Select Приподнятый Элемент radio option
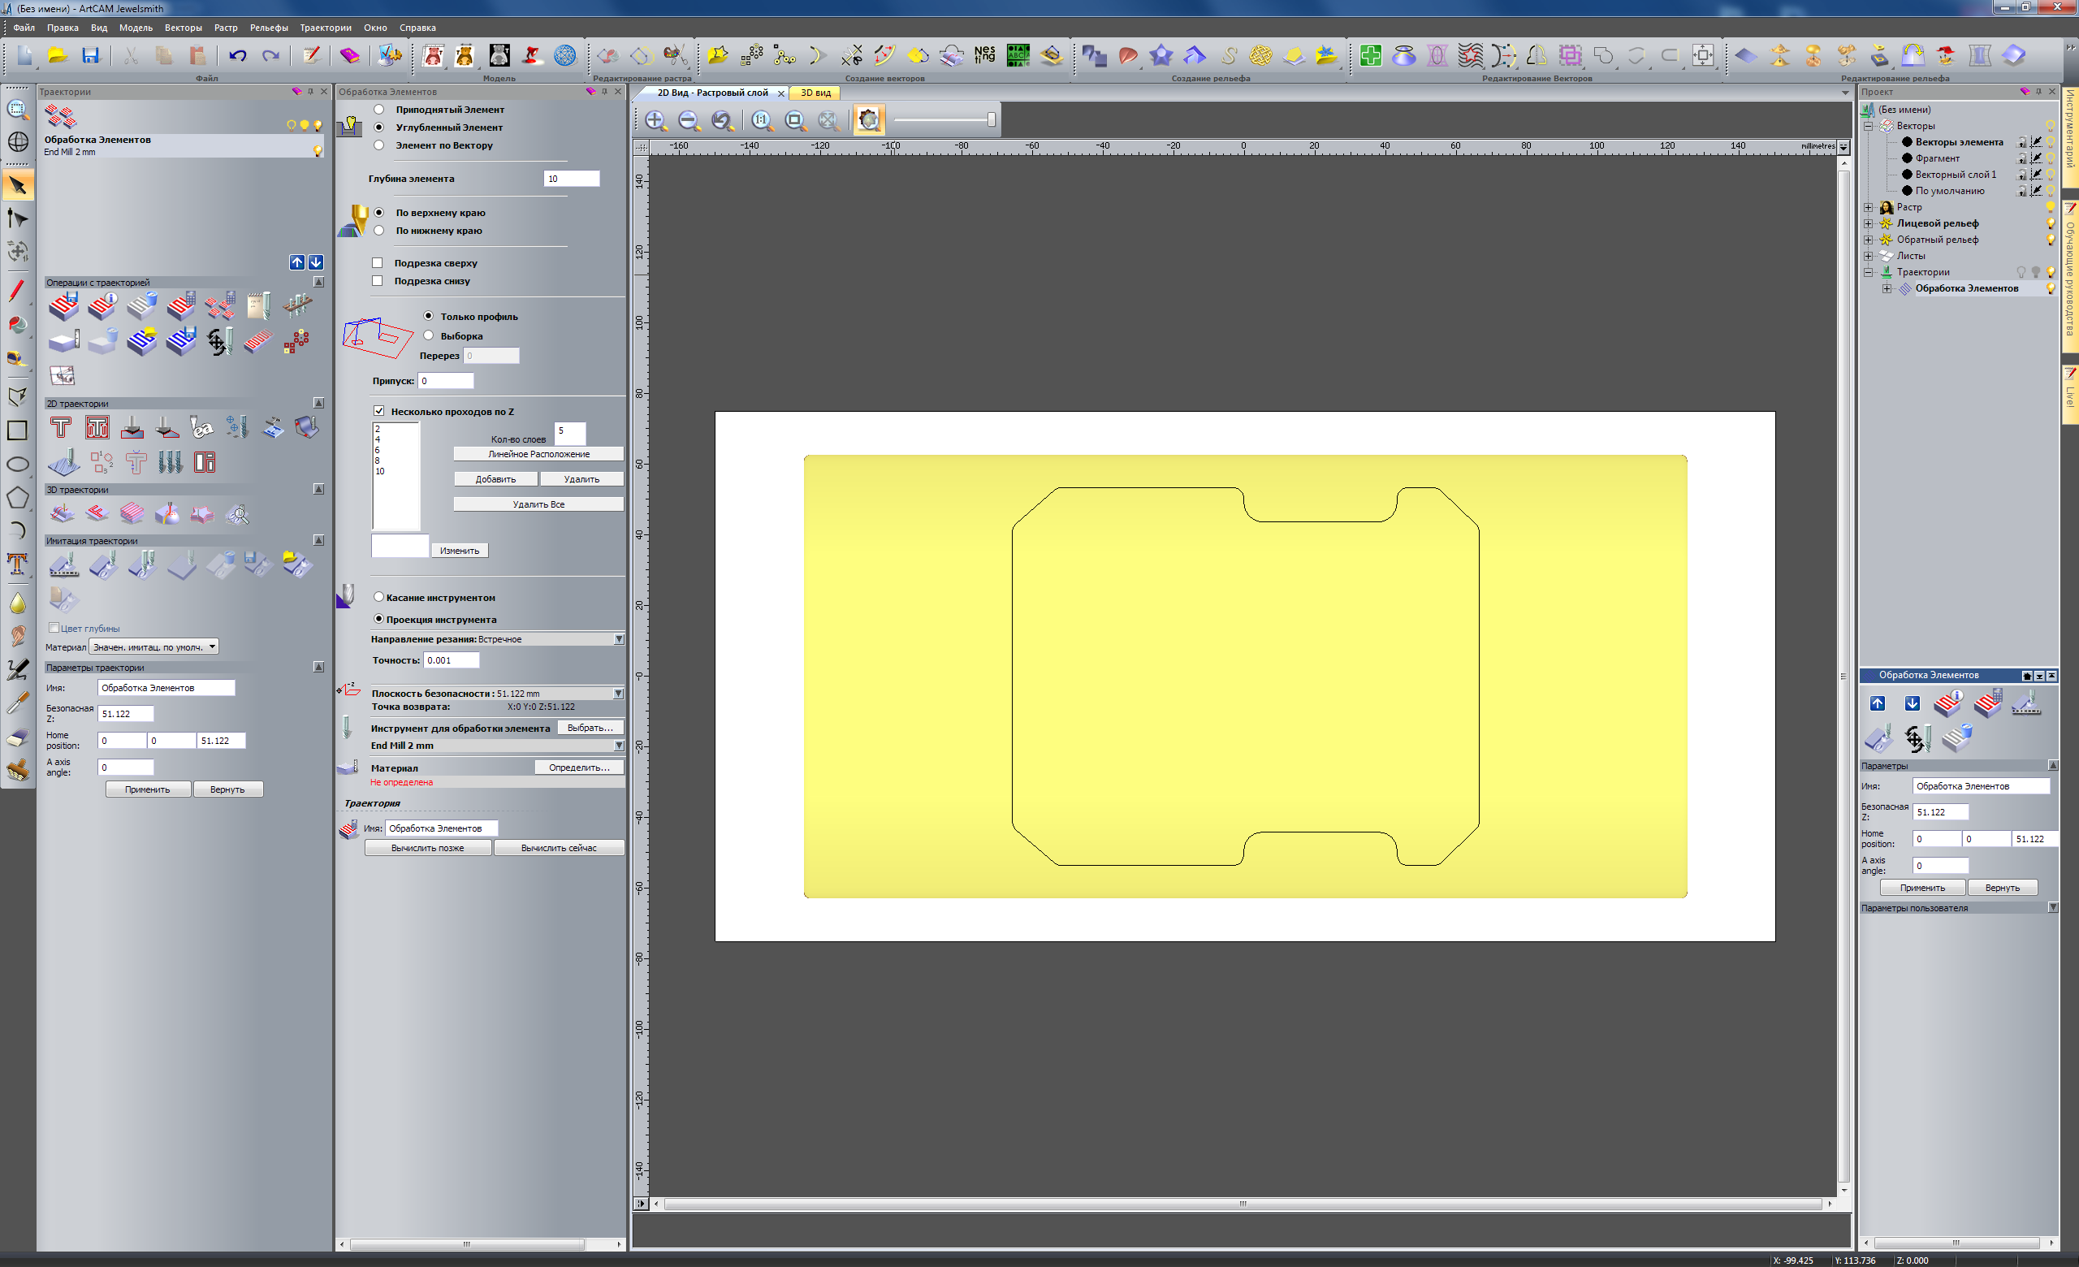Screen dimensions: 2079x1267 click(378, 110)
